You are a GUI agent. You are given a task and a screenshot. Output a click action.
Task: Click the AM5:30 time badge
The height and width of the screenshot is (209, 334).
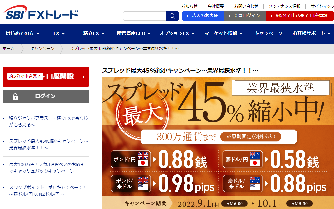click(300, 203)
